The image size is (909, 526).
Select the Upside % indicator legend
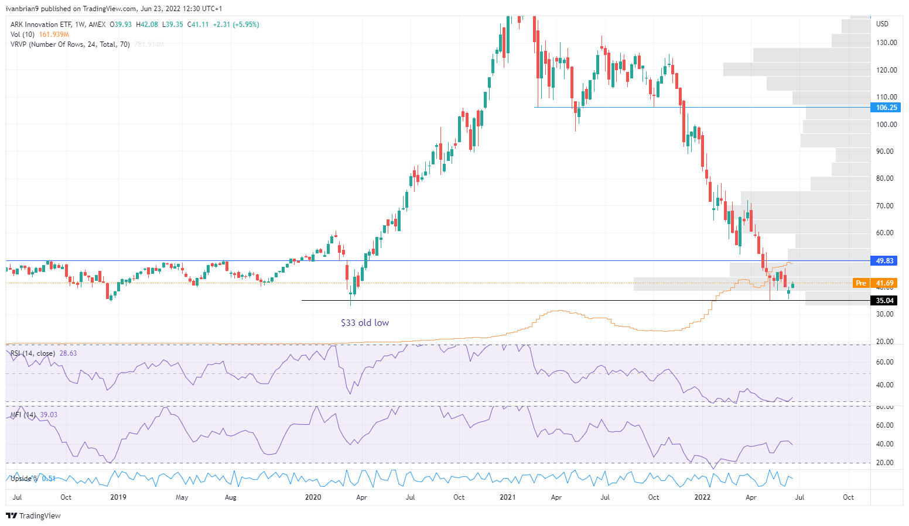[x=24, y=479]
